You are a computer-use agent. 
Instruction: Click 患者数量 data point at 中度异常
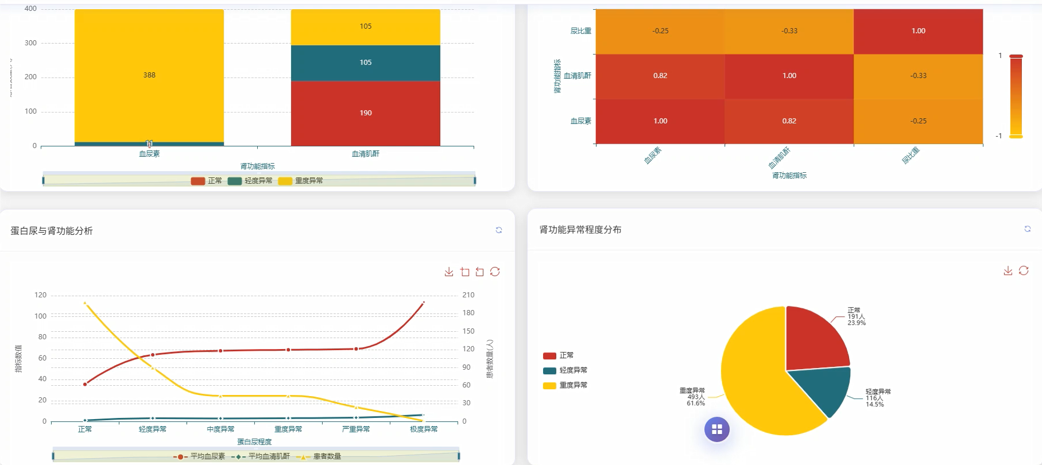220,396
